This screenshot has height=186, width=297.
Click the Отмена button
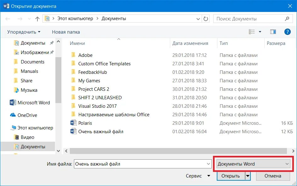273,176
